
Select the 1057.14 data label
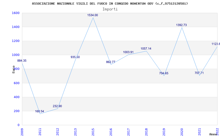coord(146,49)
